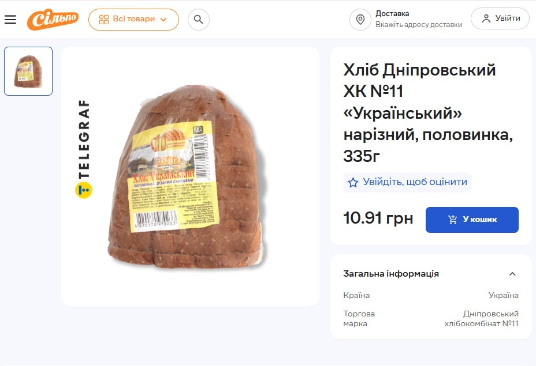Viewport: 536px width, 366px height.
Task: Click the user profile icon
Action: click(x=486, y=18)
